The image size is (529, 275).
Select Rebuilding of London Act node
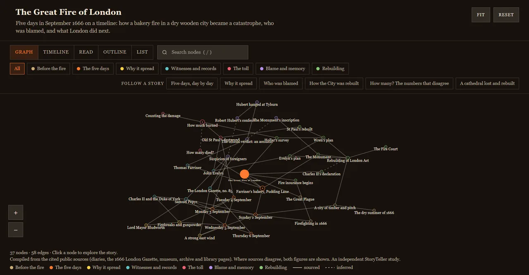348,158
